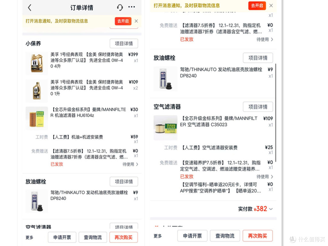The image size is (328, 246).
Task: Tap 查询物流 on the left screen
Action: (x=93, y=237)
